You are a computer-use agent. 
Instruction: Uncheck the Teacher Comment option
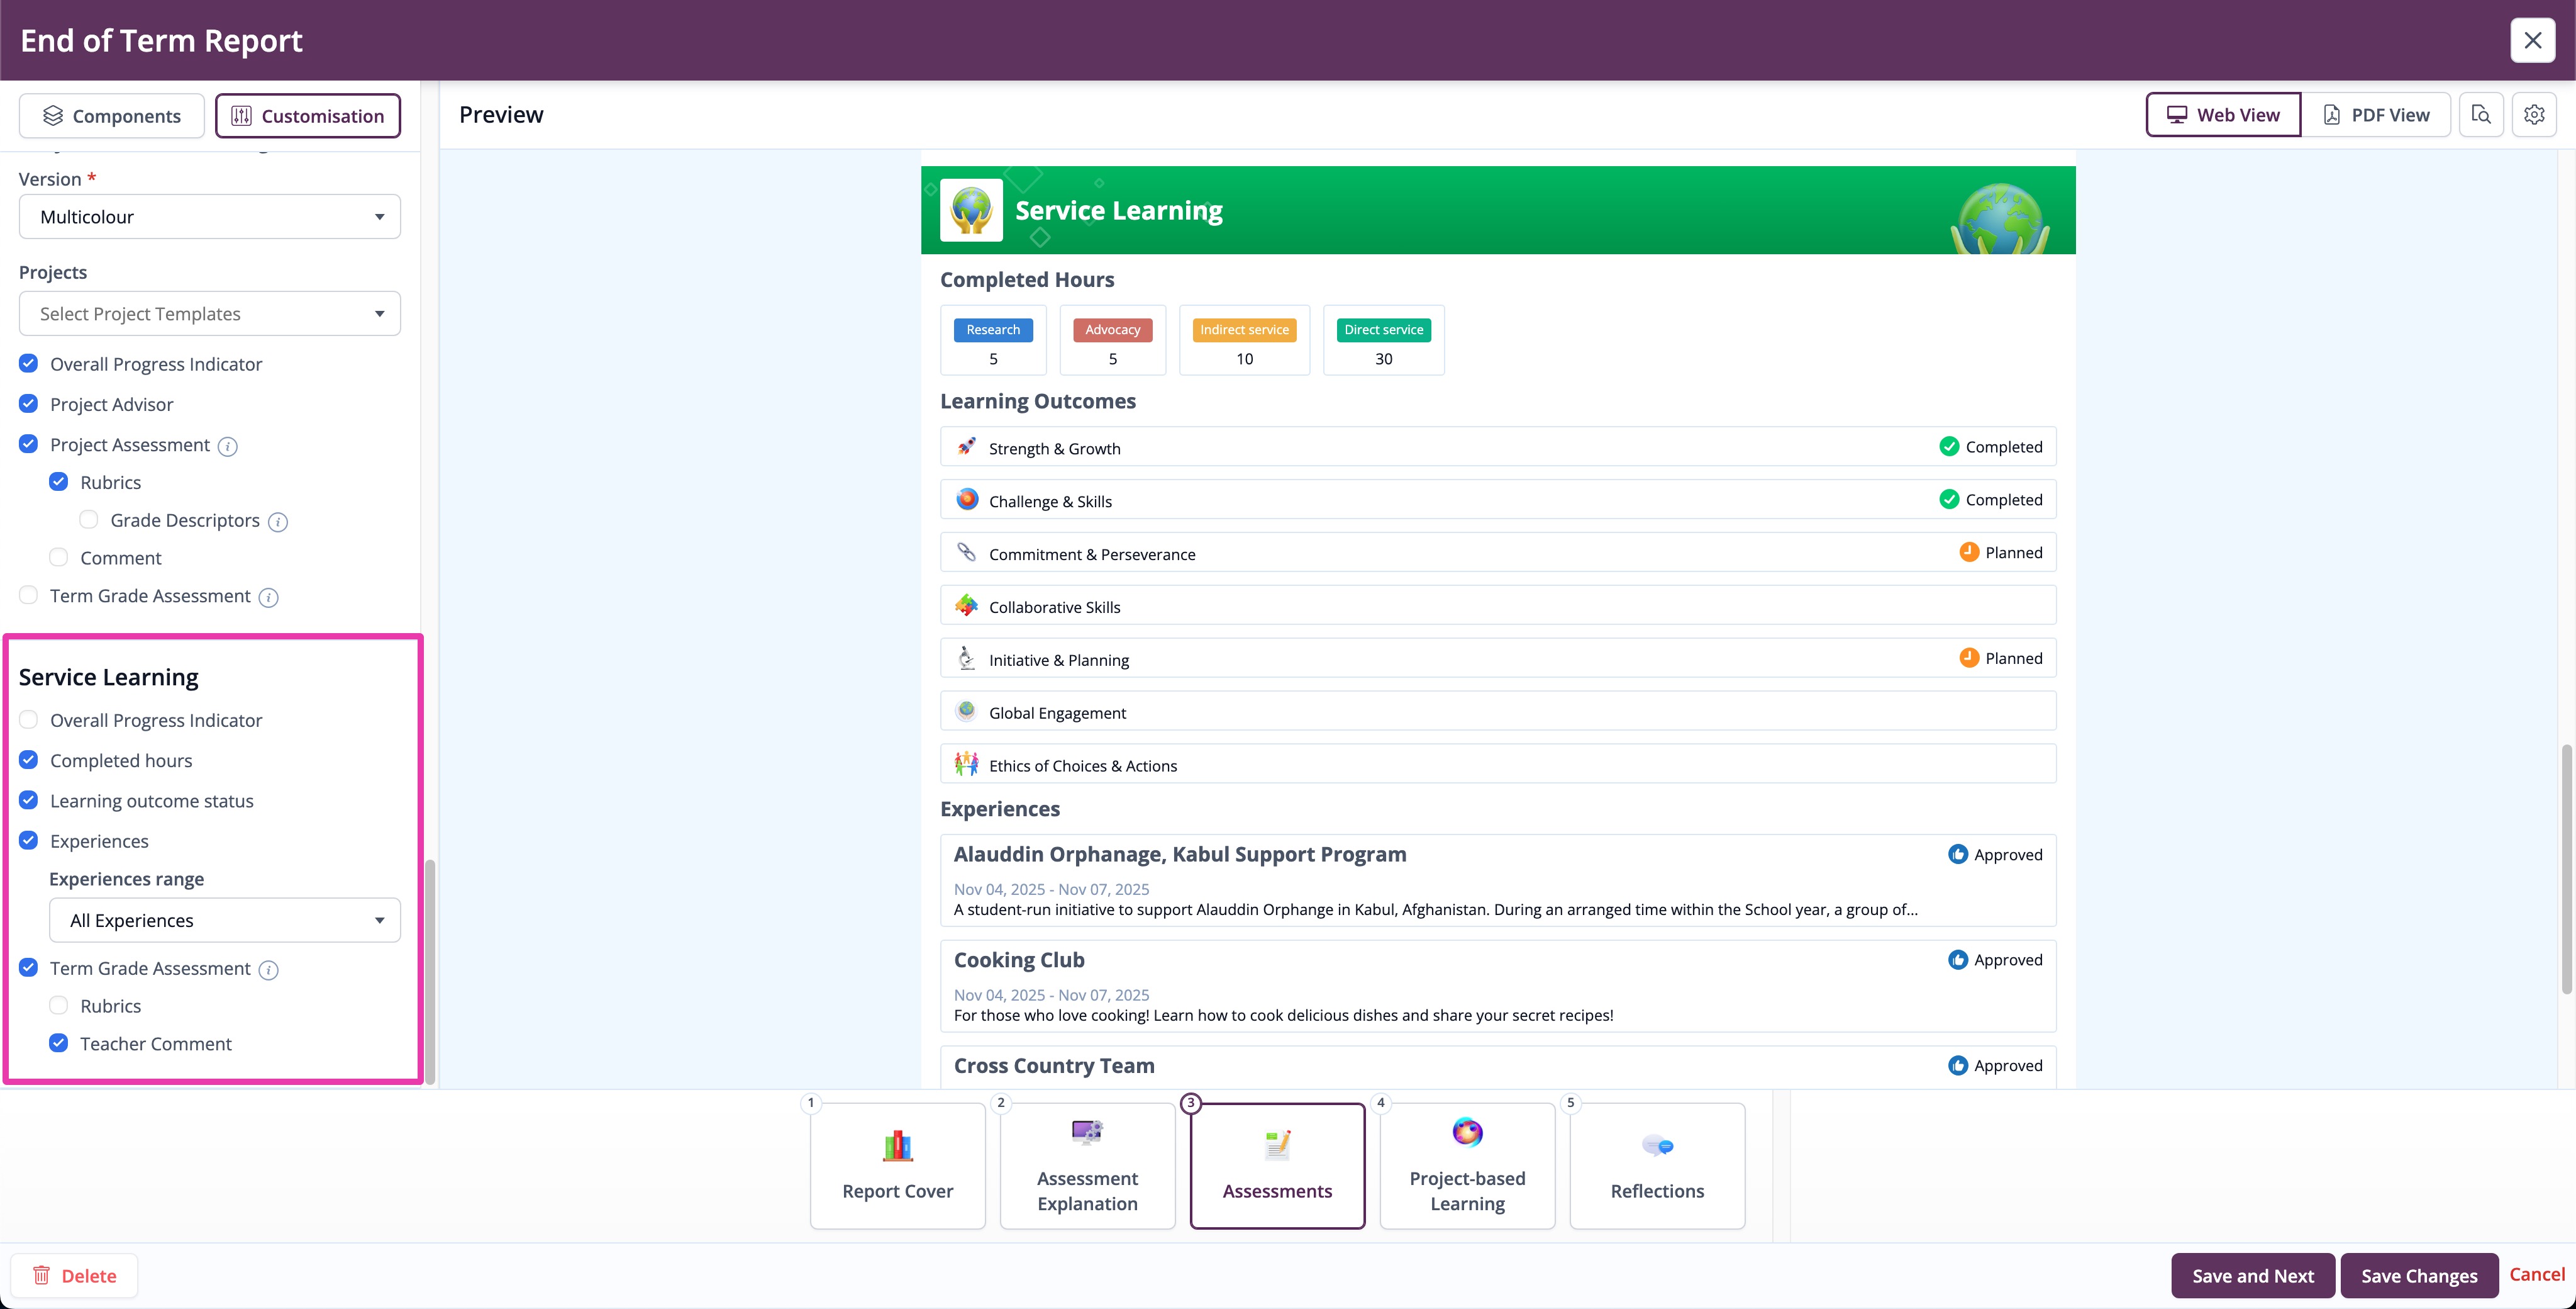coord(59,1044)
